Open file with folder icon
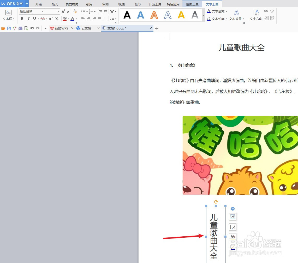 point(3,28)
